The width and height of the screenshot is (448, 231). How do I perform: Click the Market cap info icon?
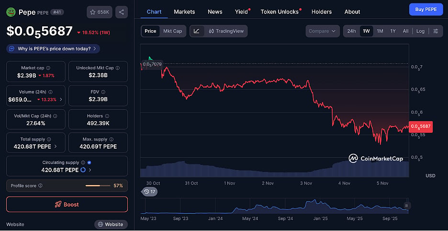click(48, 68)
